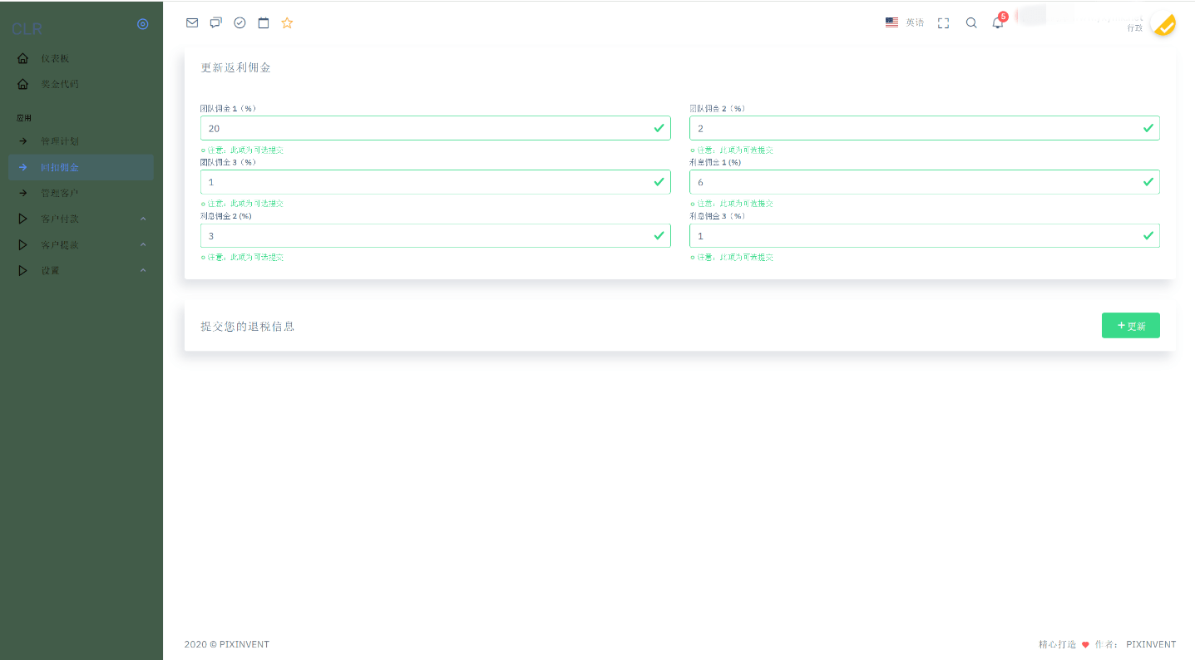This screenshot has width=1195, height=660.
Task: Click the yellow star bookmark icon
Action: (x=287, y=23)
